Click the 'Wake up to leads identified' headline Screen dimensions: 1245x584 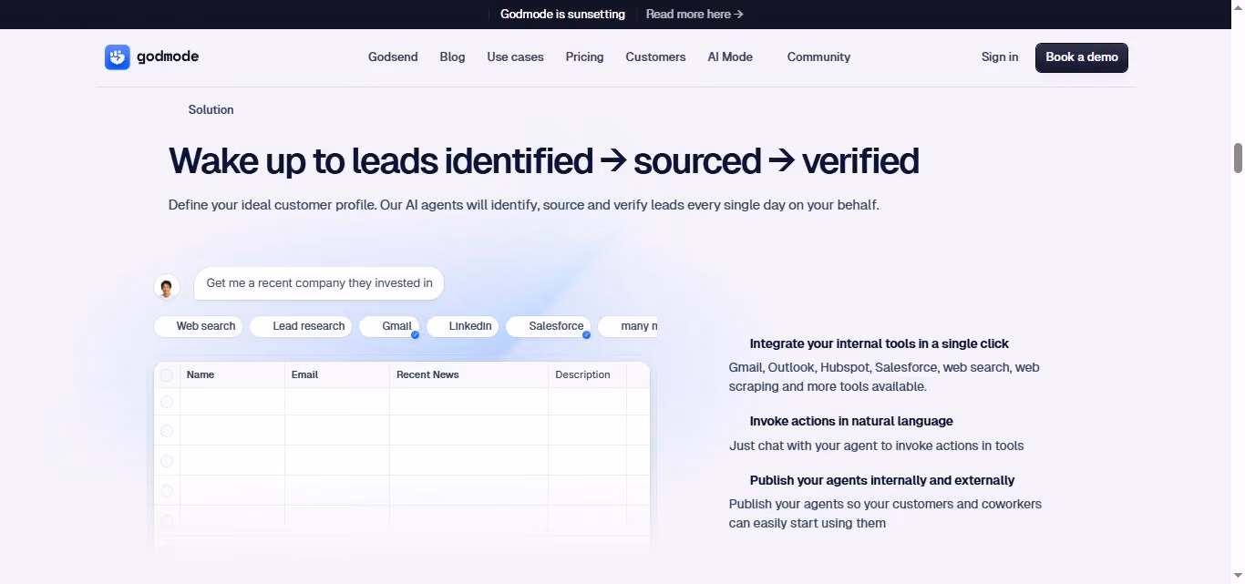coord(543,161)
